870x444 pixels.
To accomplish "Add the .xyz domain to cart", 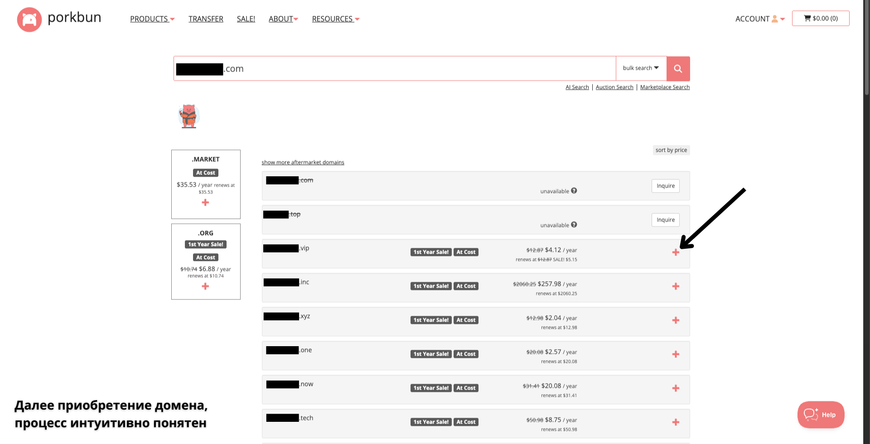I will [x=676, y=320].
